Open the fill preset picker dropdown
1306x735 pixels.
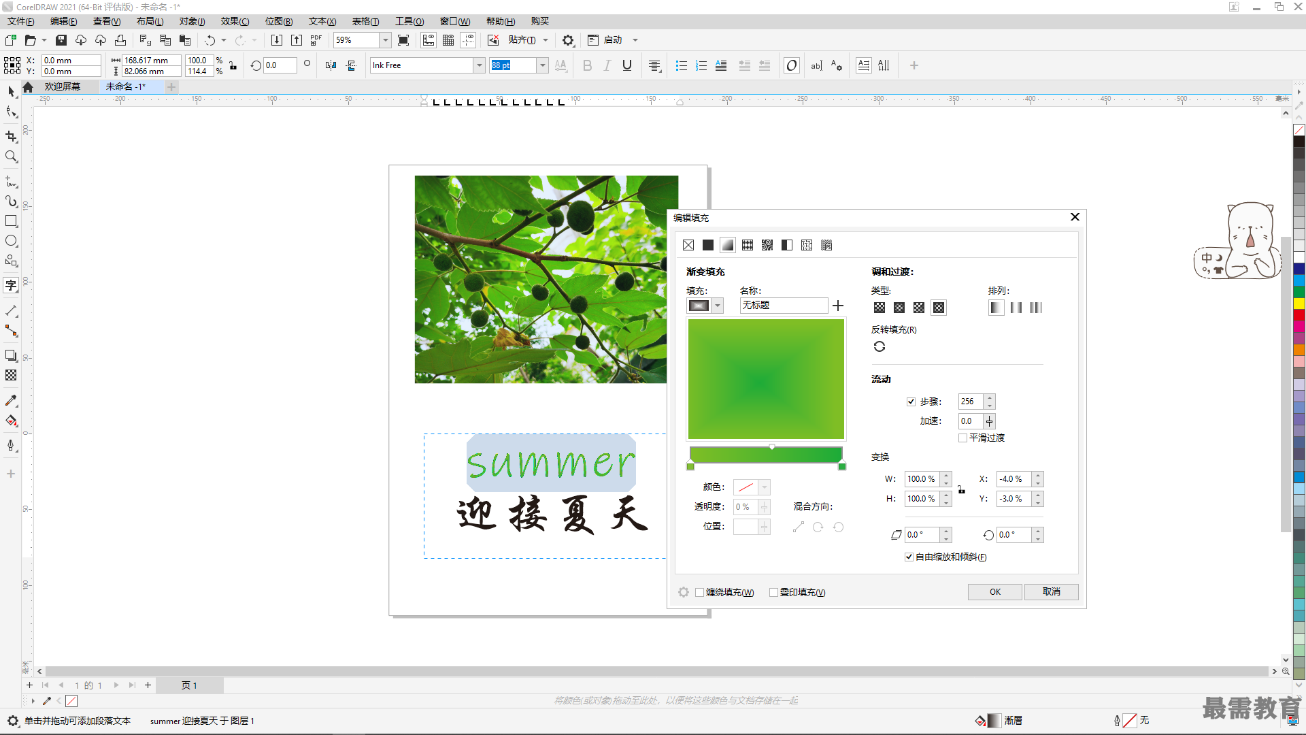(x=718, y=306)
